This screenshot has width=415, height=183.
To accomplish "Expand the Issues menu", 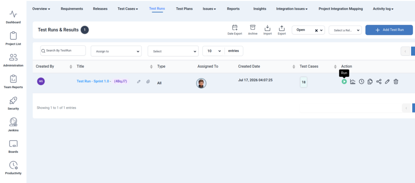I will (x=210, y=9).
